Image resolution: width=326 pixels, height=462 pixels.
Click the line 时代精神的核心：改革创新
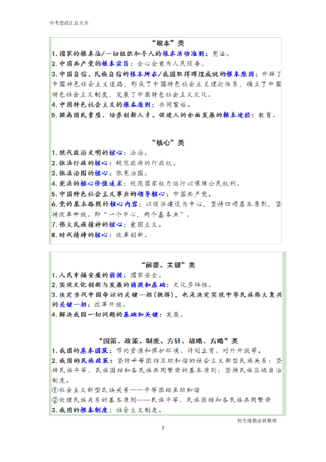tap(100, 235)
